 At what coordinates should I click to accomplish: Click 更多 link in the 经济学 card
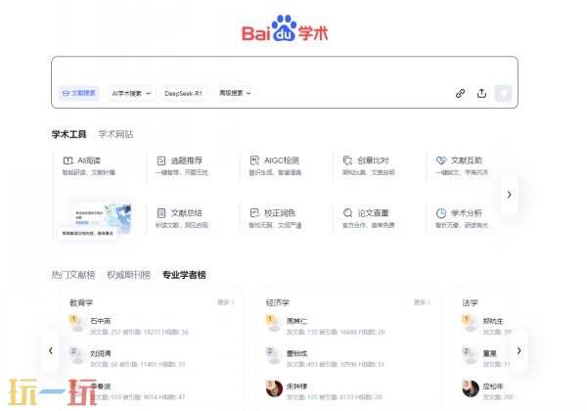click(x=422, y=302)
